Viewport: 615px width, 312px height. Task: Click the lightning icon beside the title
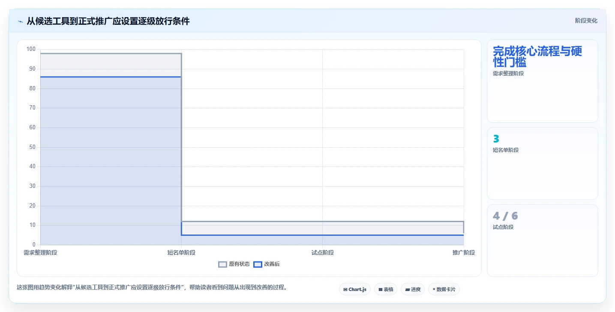20,21
